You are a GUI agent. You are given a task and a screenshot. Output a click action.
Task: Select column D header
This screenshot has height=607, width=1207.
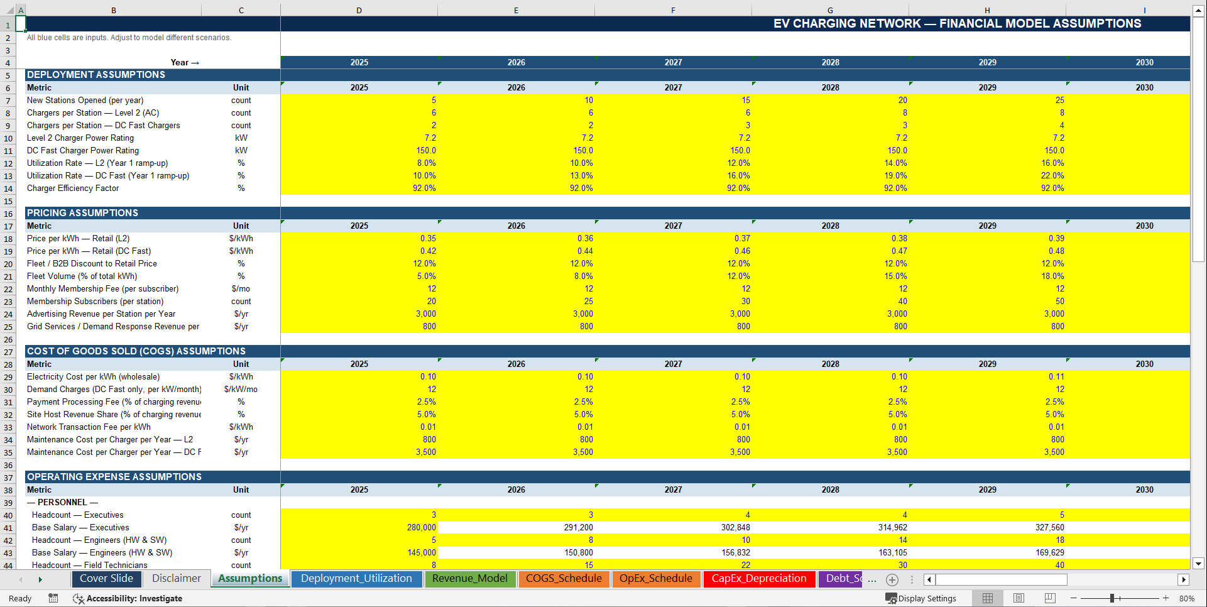point(359,9)
